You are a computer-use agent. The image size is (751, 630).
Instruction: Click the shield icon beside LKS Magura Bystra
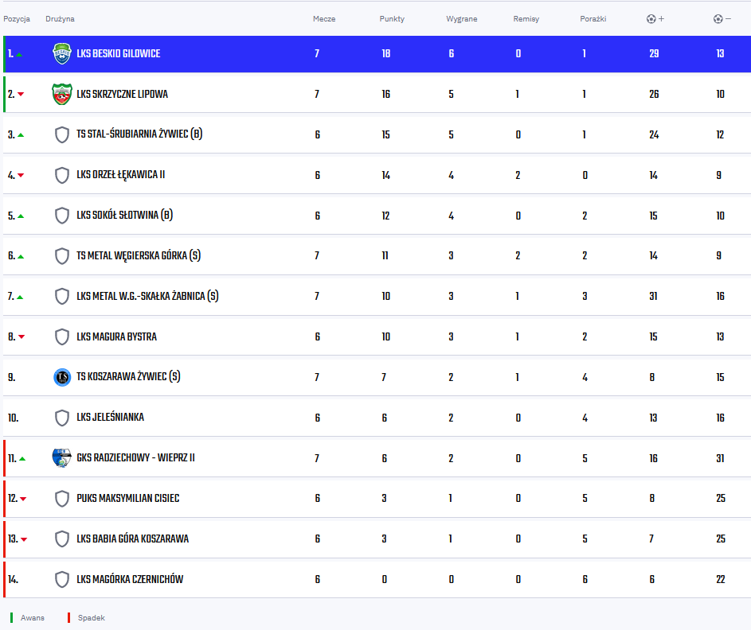click(x=62, y=336)
